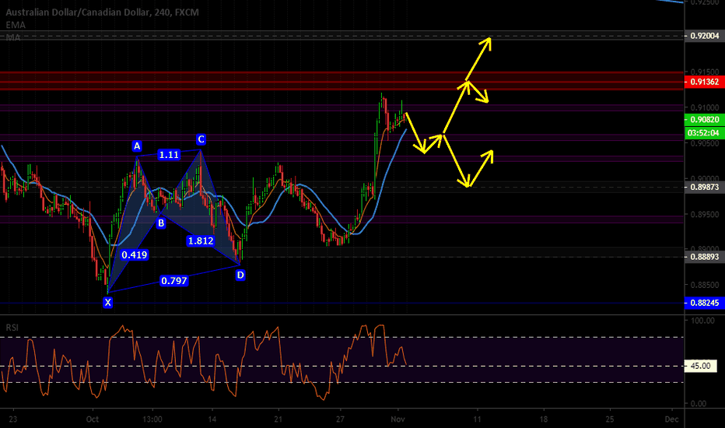Select the 1.812 ratio label

pos(201,240)
